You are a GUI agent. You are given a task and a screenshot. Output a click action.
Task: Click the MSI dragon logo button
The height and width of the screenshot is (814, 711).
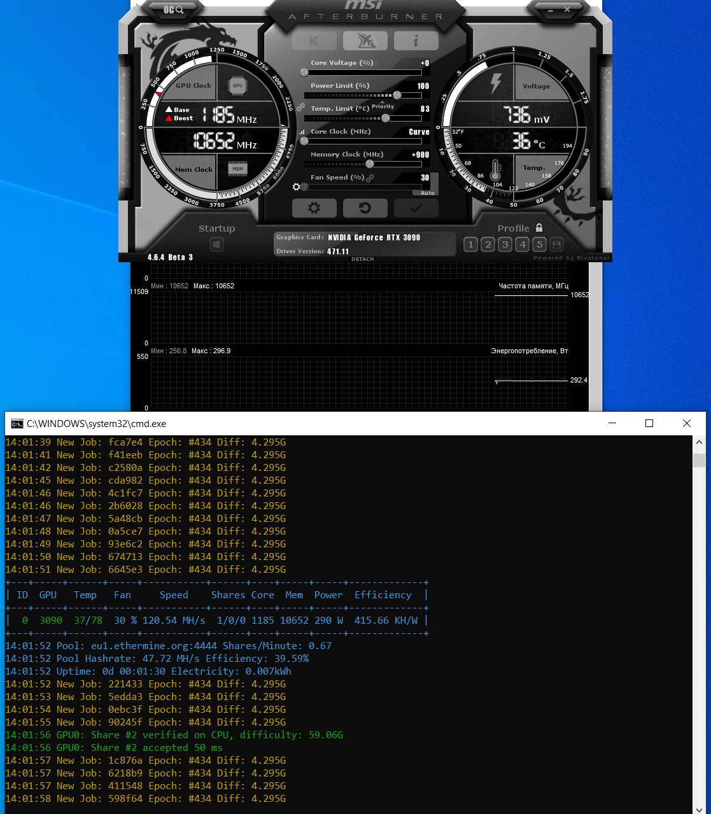coord(365,41)
